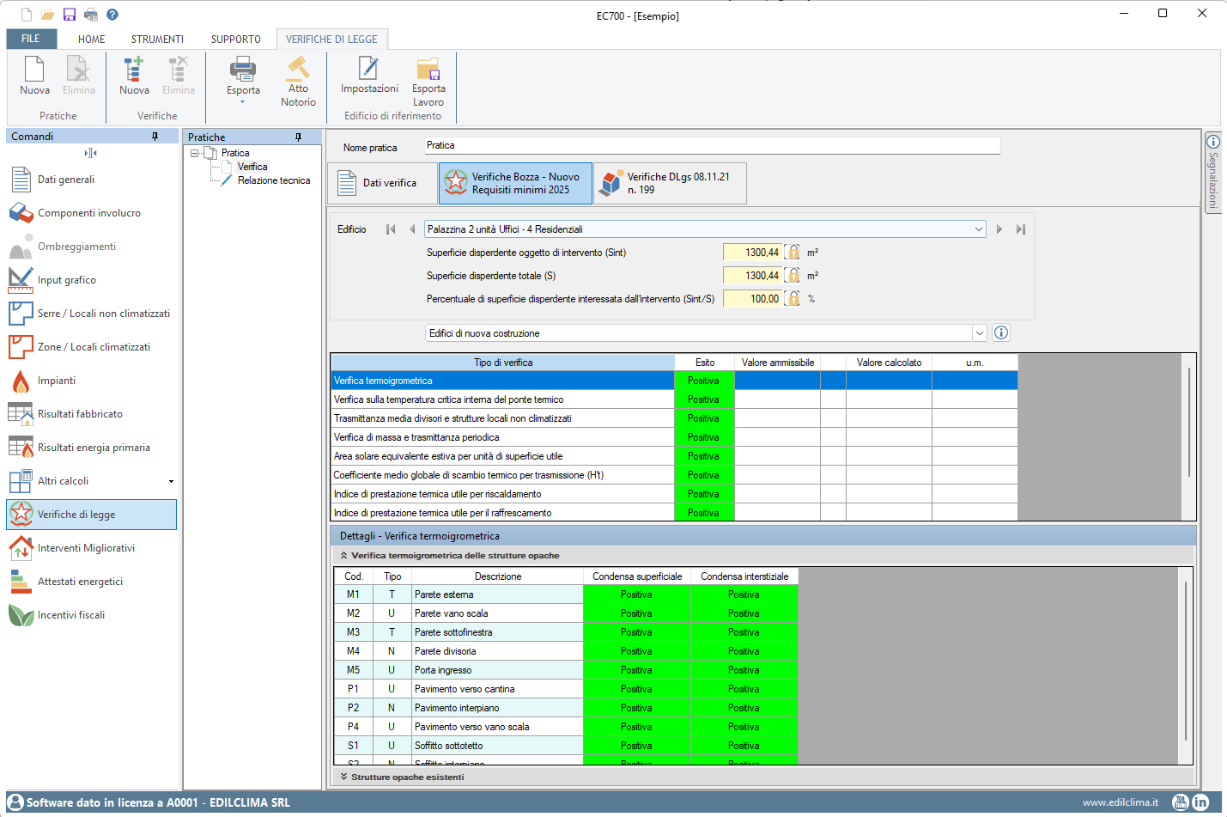
Task: Open the Segnalazioni side panel
Action: pos(1213,172)
